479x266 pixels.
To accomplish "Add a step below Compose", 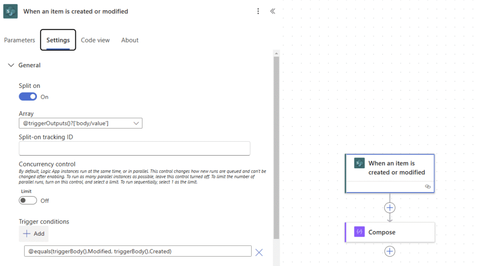I will [390, 252].
